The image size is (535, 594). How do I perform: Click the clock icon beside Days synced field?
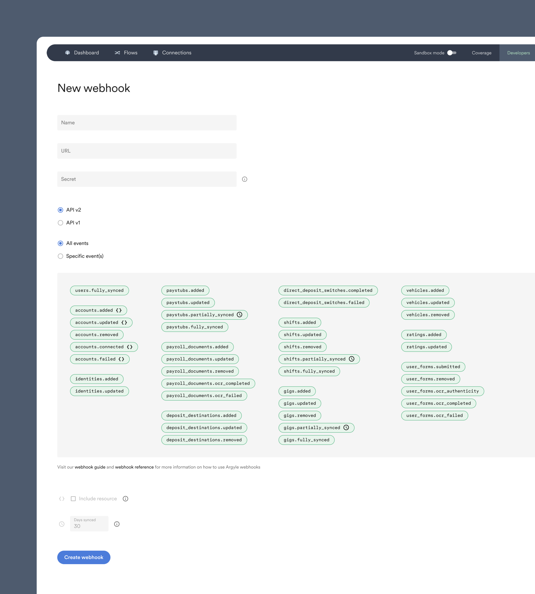61,524
